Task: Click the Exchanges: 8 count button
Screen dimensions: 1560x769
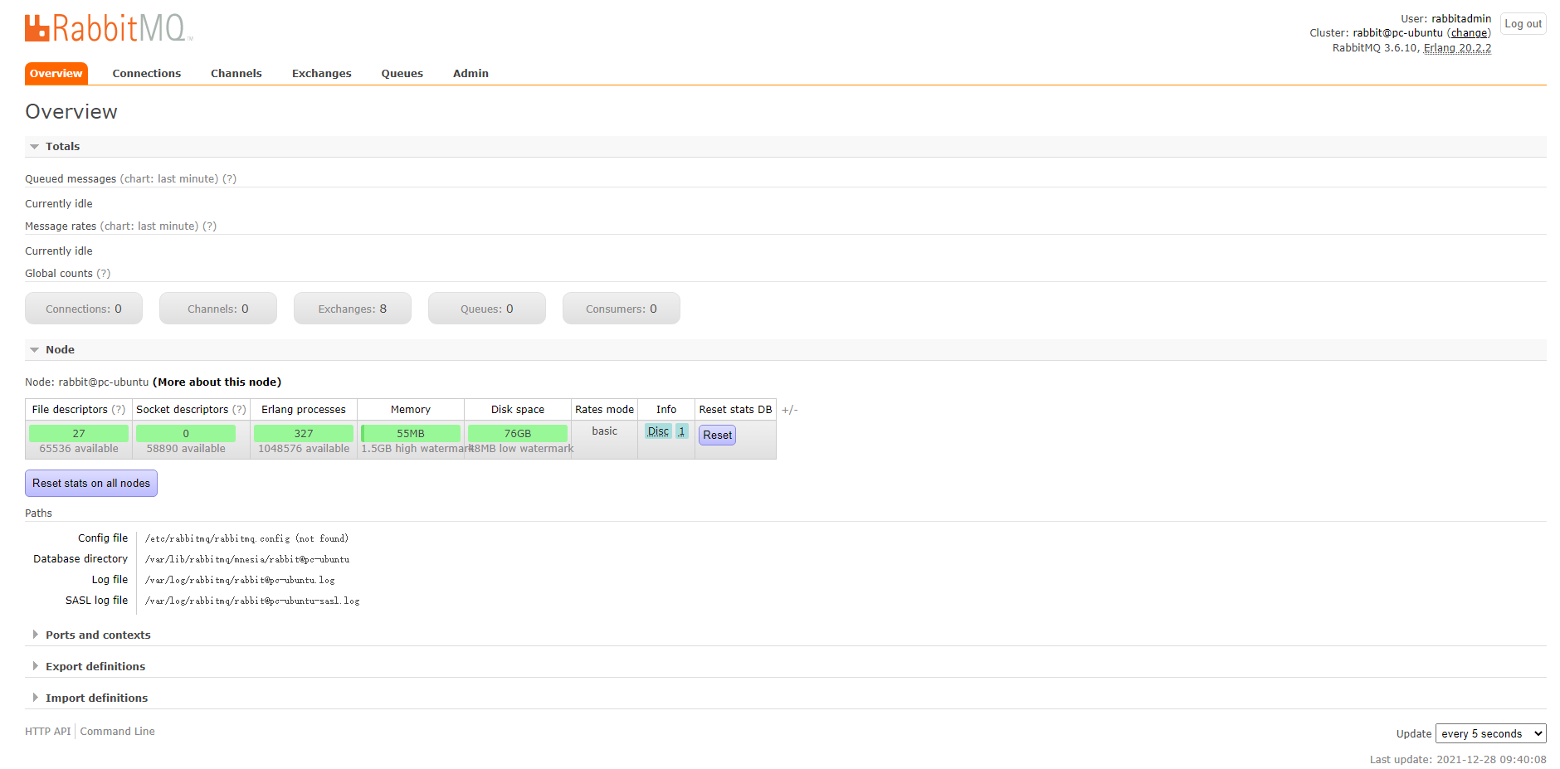Action: click(353, 309)
